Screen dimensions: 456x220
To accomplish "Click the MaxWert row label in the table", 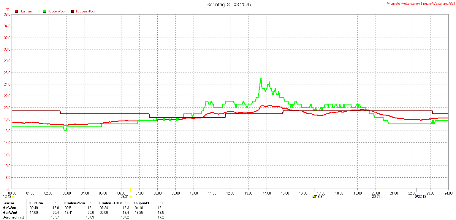I will [10, 213].
